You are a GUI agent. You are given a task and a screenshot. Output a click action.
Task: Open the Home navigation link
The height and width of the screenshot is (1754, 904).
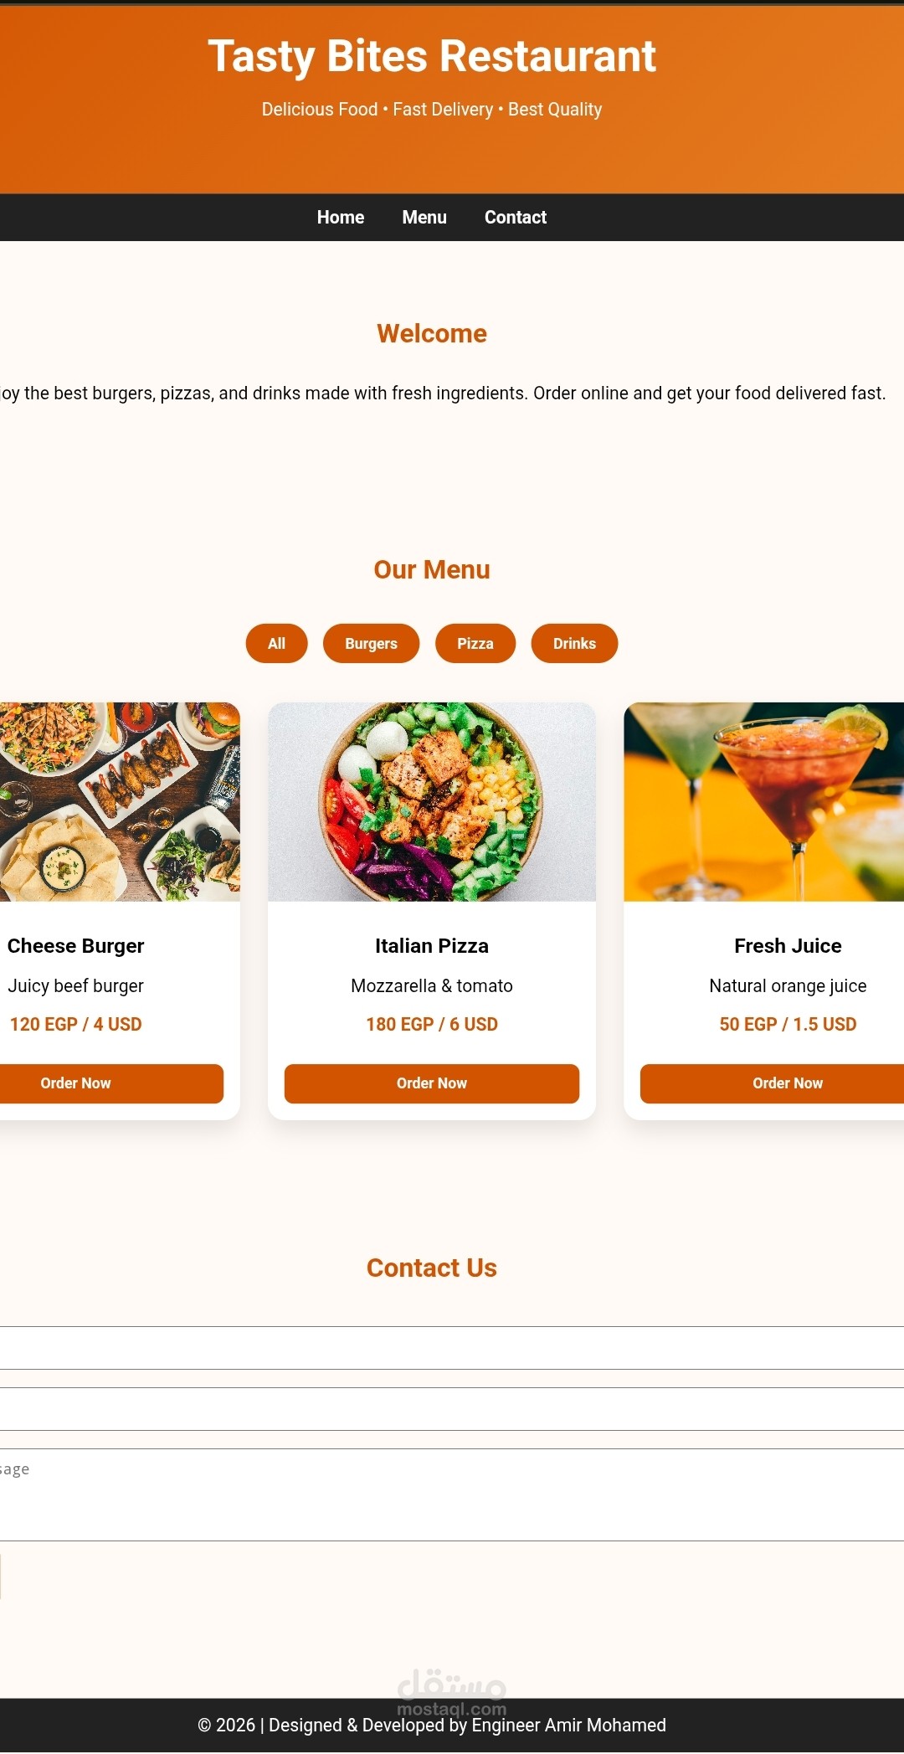340,218
